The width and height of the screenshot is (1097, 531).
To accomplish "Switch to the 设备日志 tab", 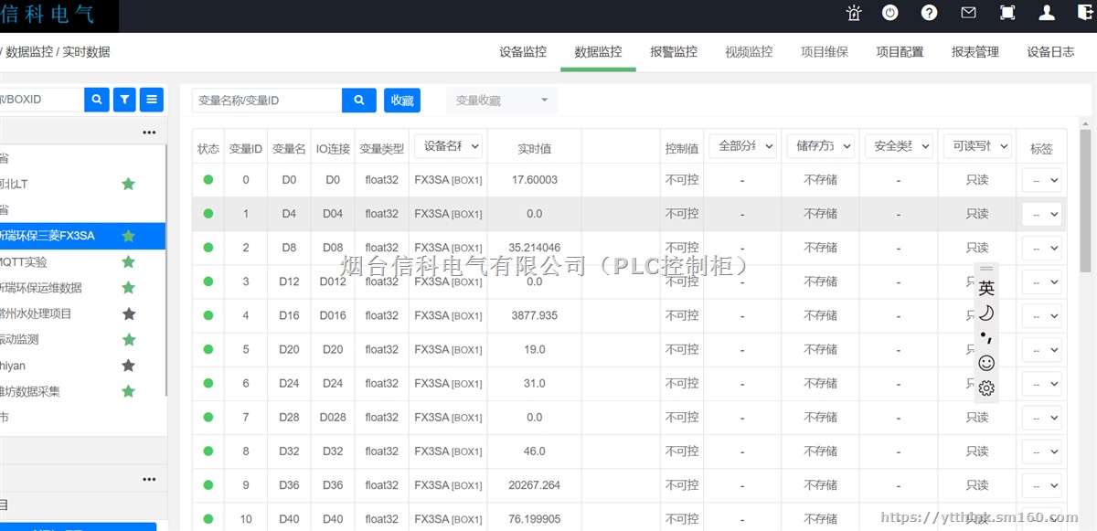I will click(x=1050, y=52).
